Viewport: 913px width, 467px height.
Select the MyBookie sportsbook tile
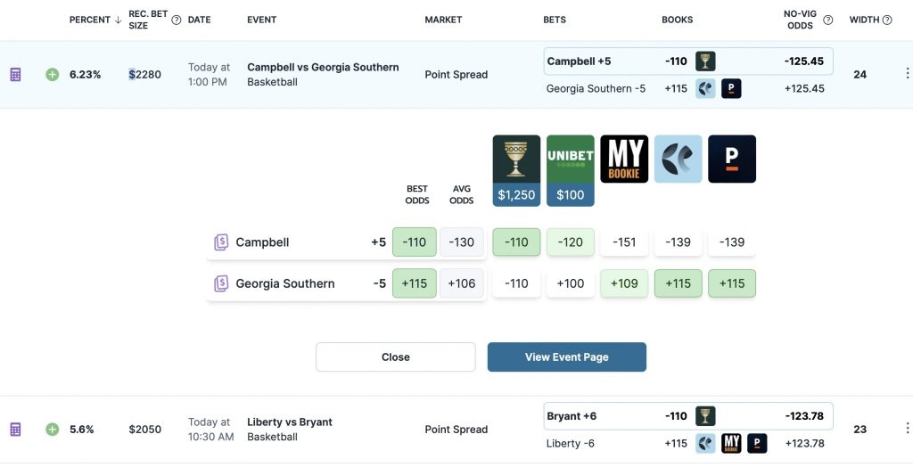click(x=624, y=159)
